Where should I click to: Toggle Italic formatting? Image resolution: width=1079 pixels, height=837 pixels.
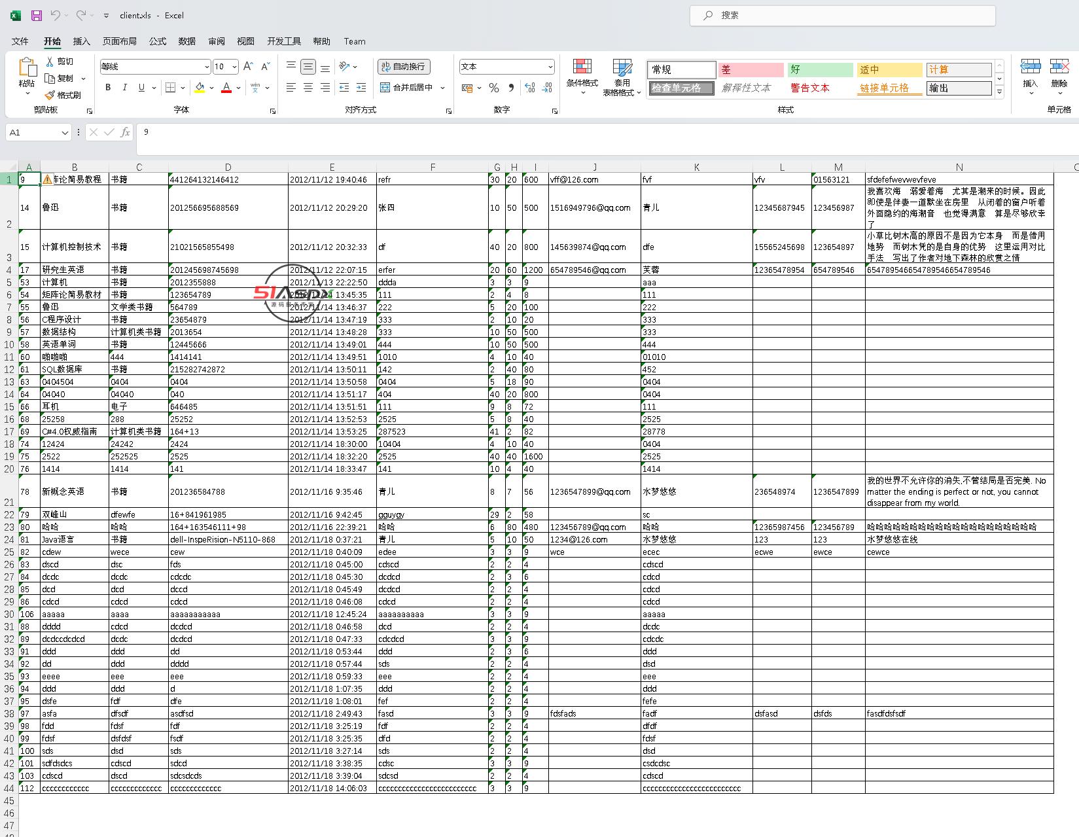pos(124,87)
